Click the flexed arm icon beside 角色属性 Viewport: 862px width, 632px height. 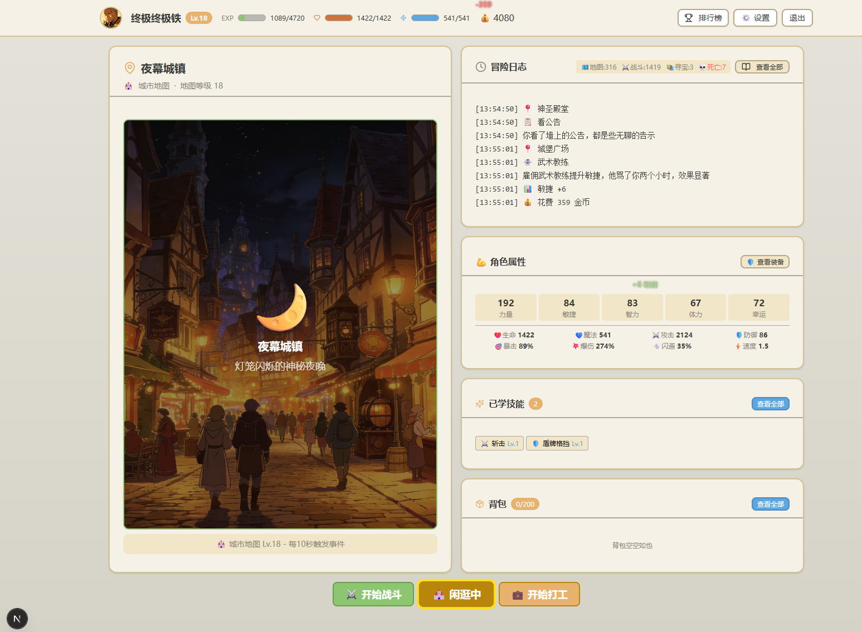(481, 262)
